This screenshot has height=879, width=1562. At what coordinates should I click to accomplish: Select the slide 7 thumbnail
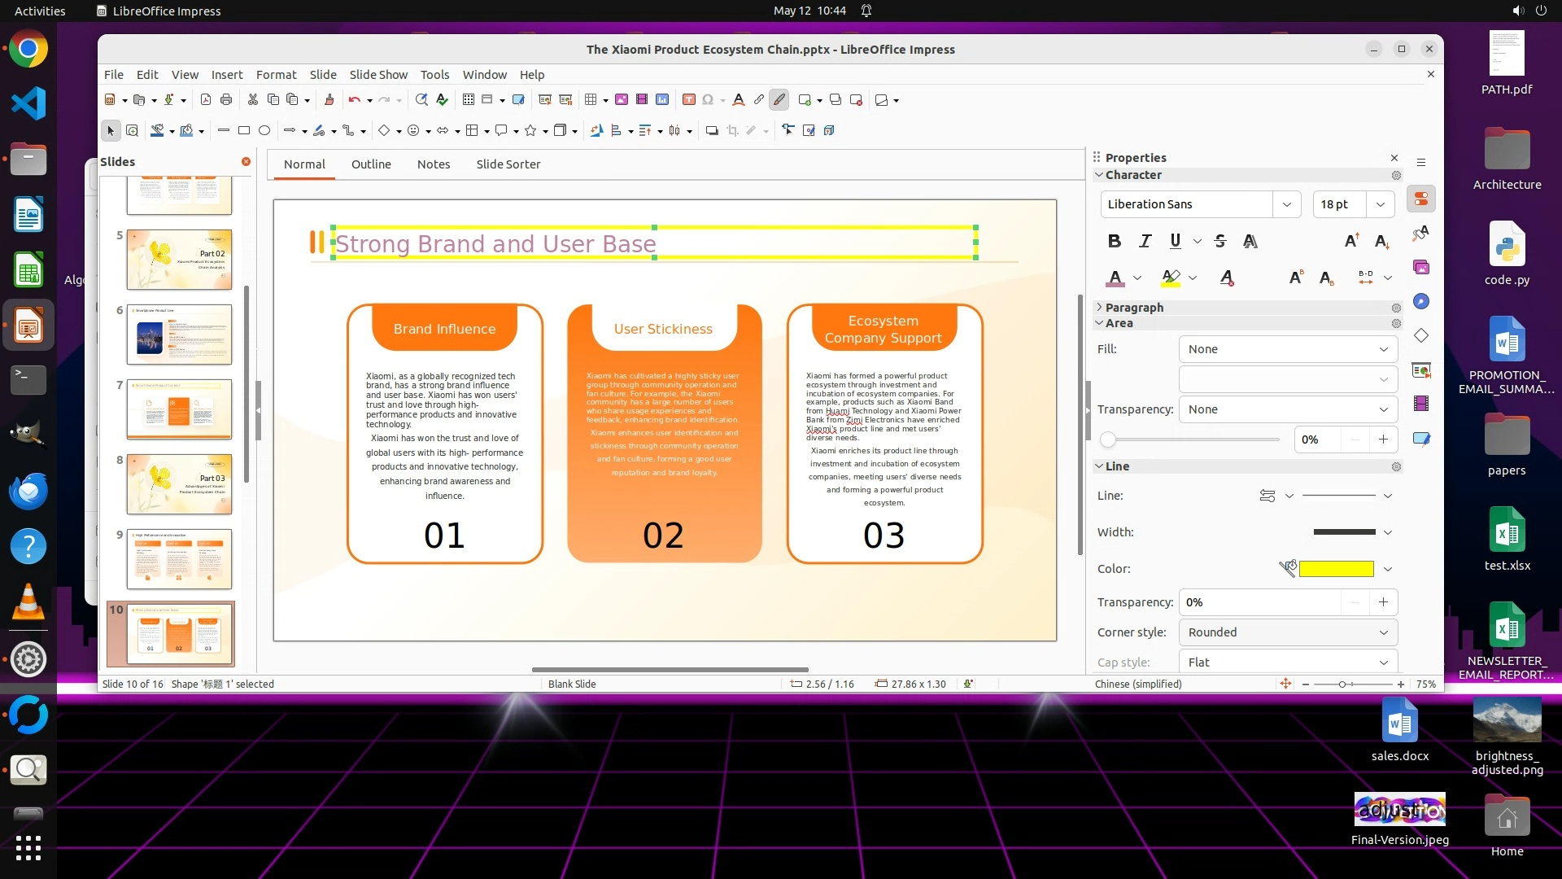click(x=179, y=409)
